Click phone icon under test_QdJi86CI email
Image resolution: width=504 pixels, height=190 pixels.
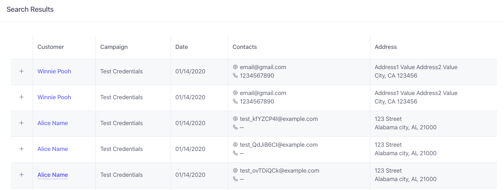pos(235,153)
